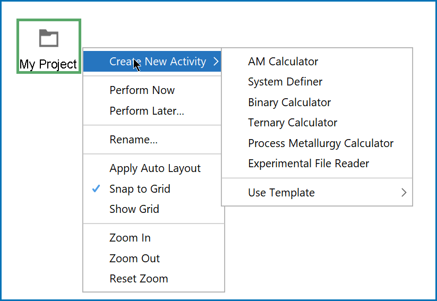Select Ternary Calculator from submenu

click(x=317, y=123)
